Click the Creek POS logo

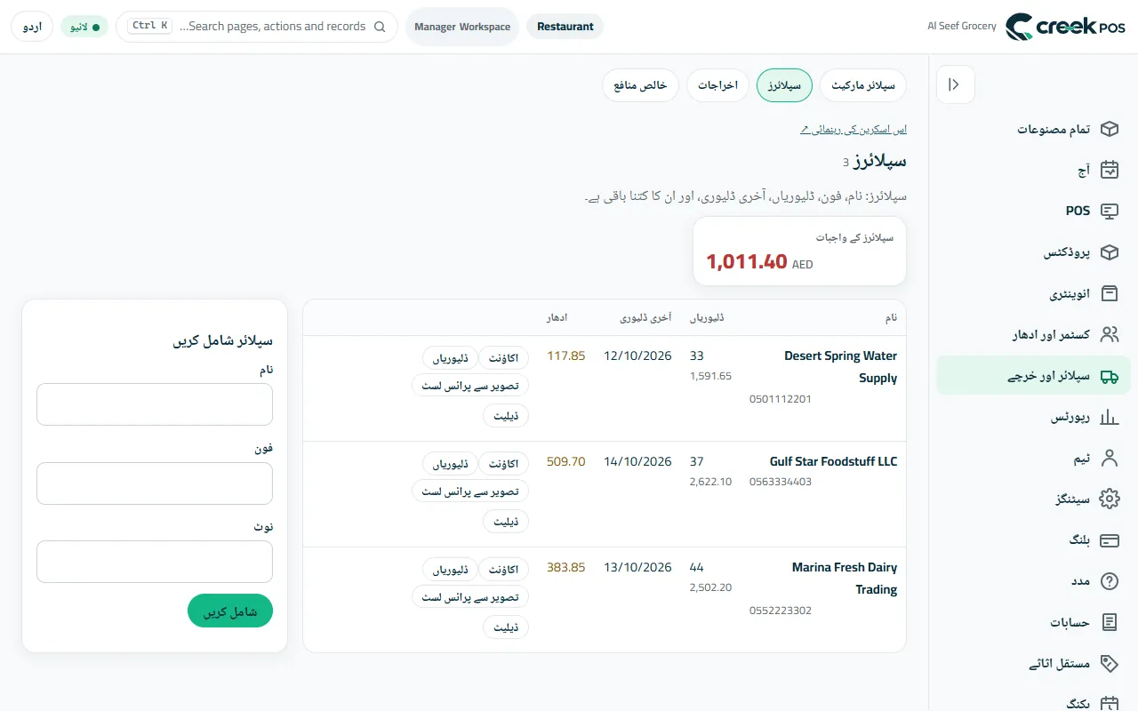coord(1065,27)
